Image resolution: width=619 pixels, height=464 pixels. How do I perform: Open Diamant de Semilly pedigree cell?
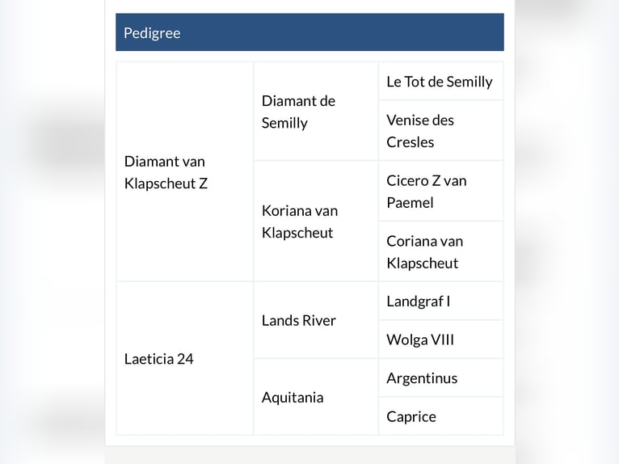click(x=298, y=112)
